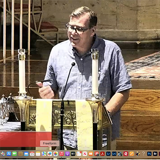
Task: Open Lightroom Classic (LrC)
Action: [x=114, y=154]
